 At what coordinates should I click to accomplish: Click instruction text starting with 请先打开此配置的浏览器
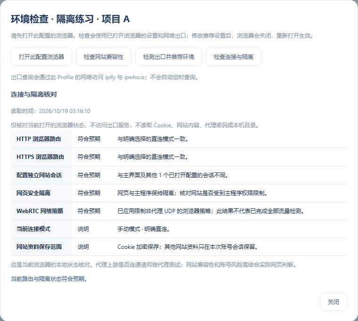coord(163,36)
